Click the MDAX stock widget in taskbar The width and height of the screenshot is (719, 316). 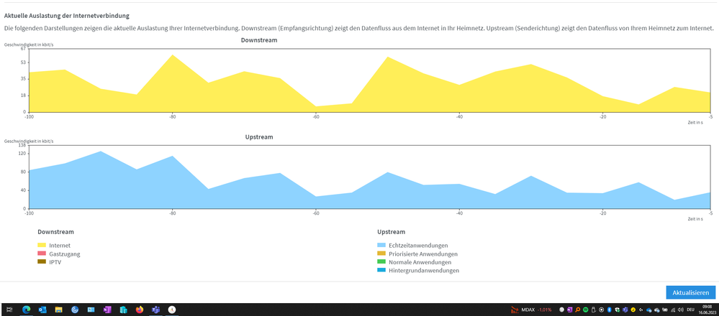pyautogui.click(x=531, y=310)
